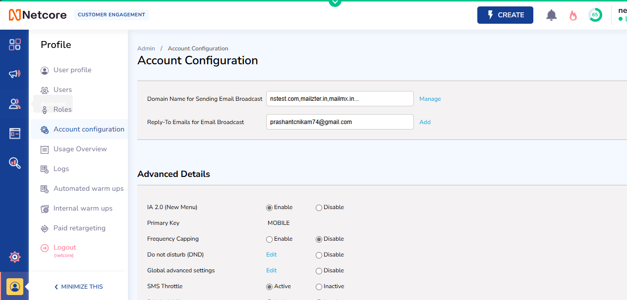Select Disable for Global advanced settings
Screen dimensions: 627x300
coord(319,271)
